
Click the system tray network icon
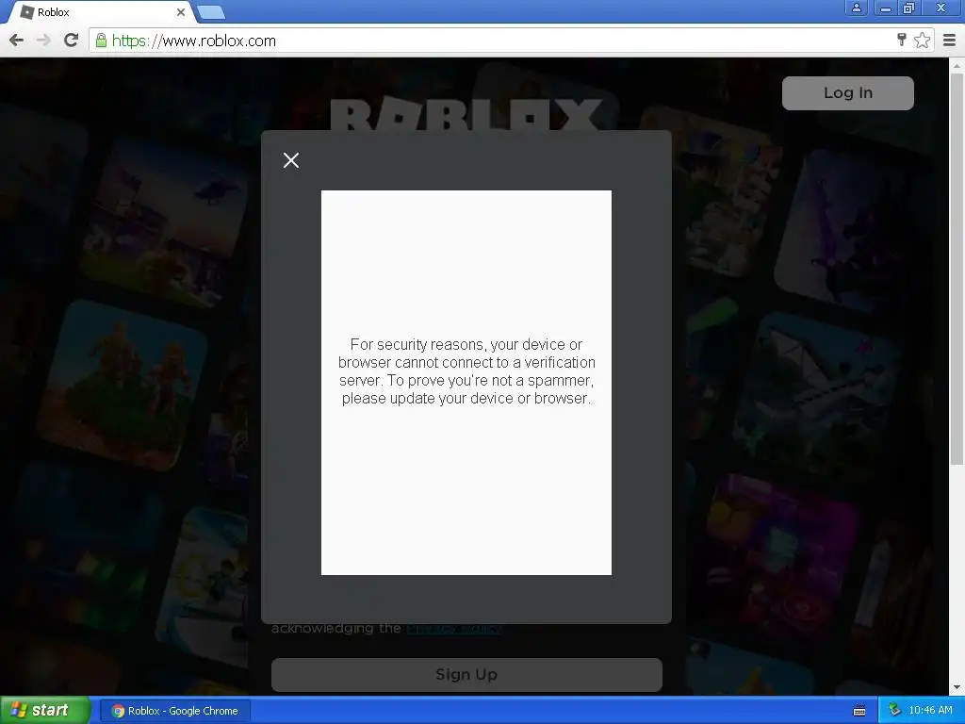[894, 711]
